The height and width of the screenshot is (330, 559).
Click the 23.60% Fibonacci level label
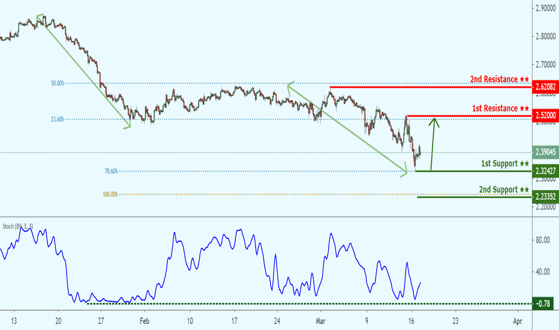(58, 119)
